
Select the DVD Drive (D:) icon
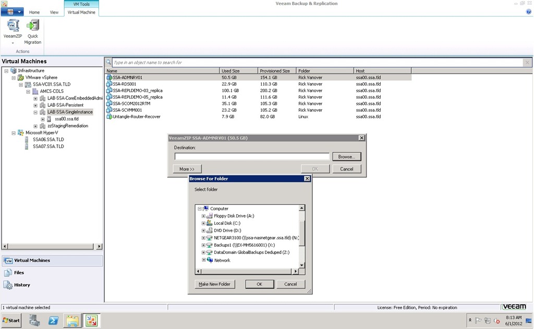tap(210, 230)
